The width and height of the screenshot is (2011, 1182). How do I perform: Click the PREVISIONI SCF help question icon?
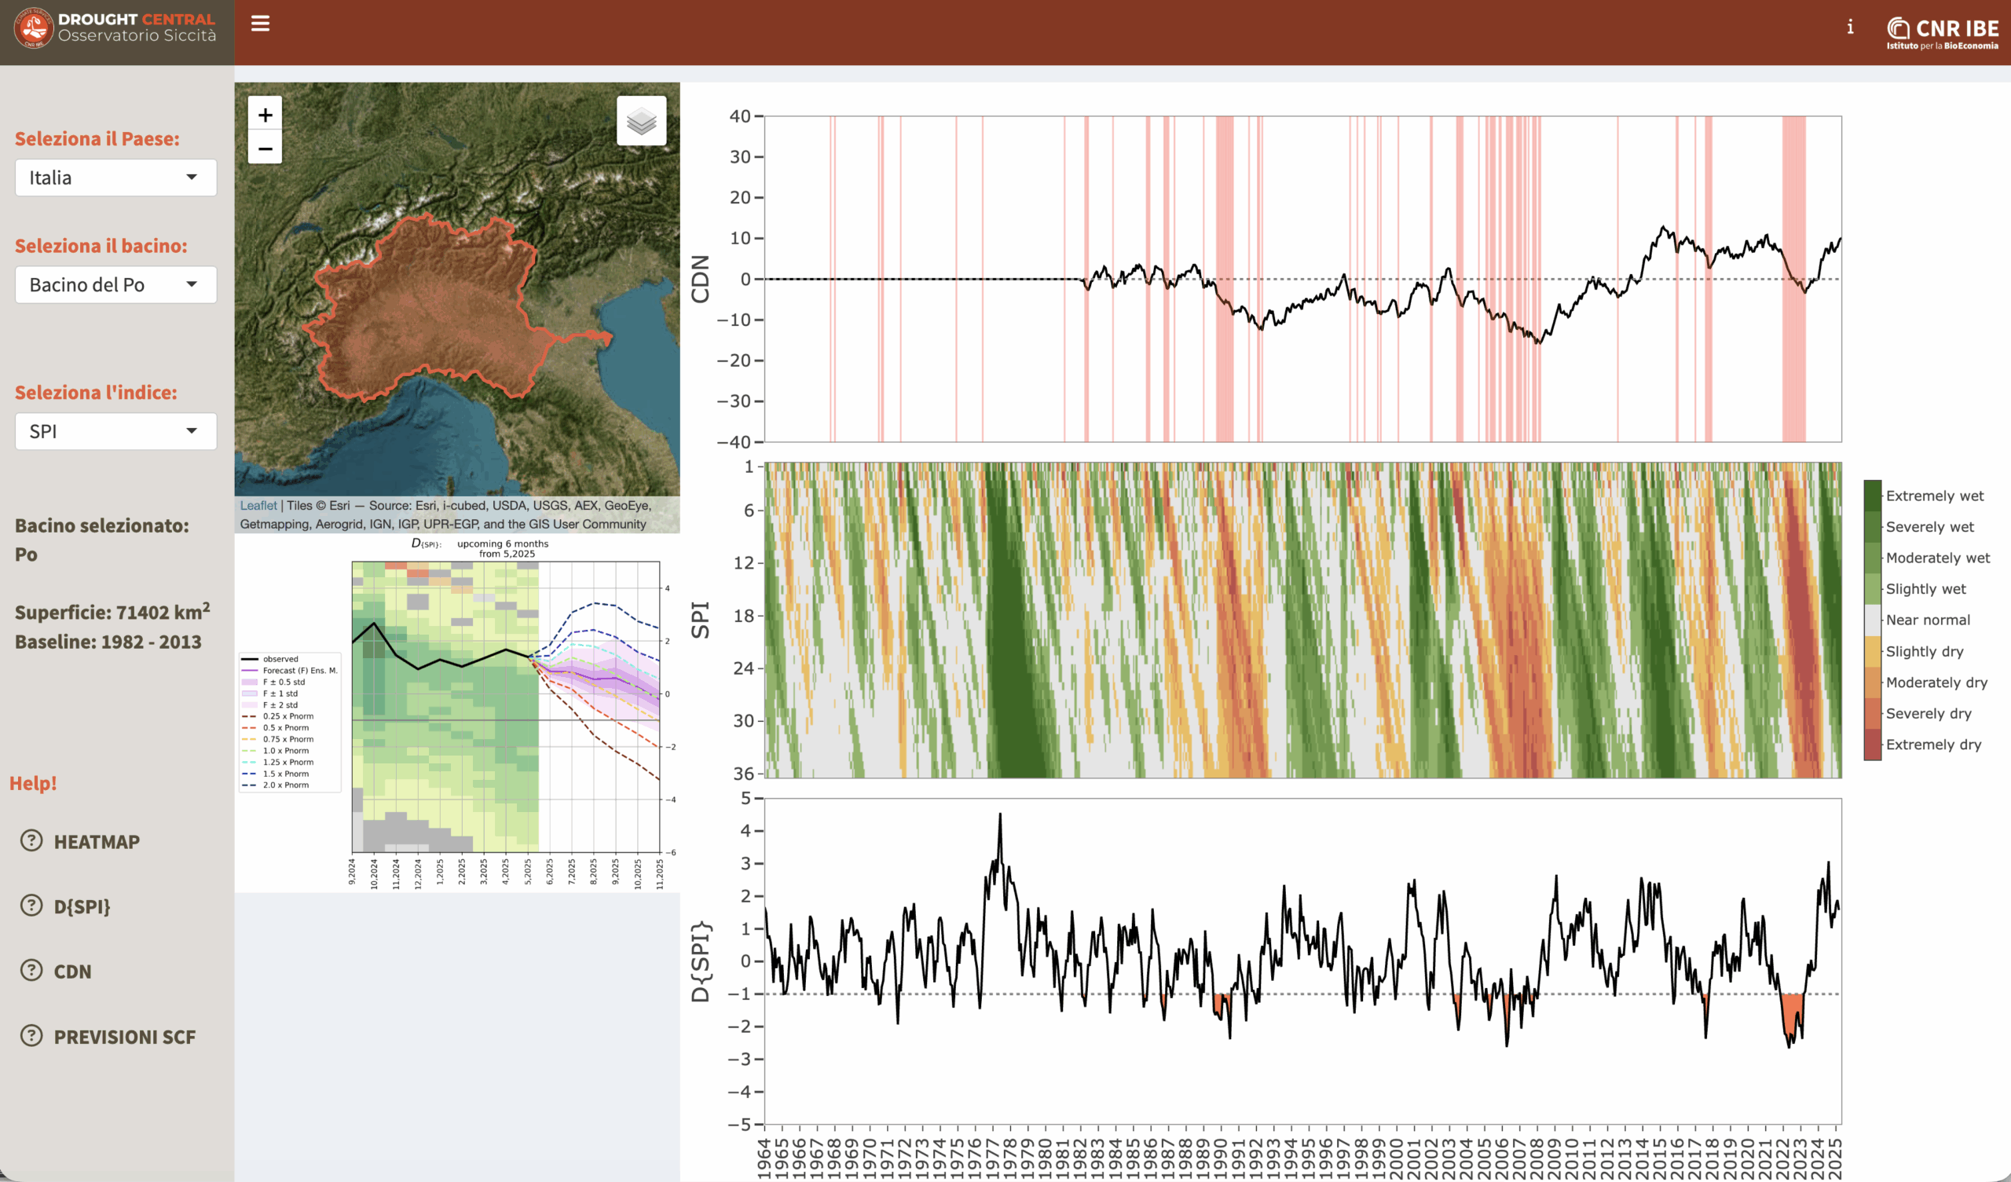point(31,1036)
